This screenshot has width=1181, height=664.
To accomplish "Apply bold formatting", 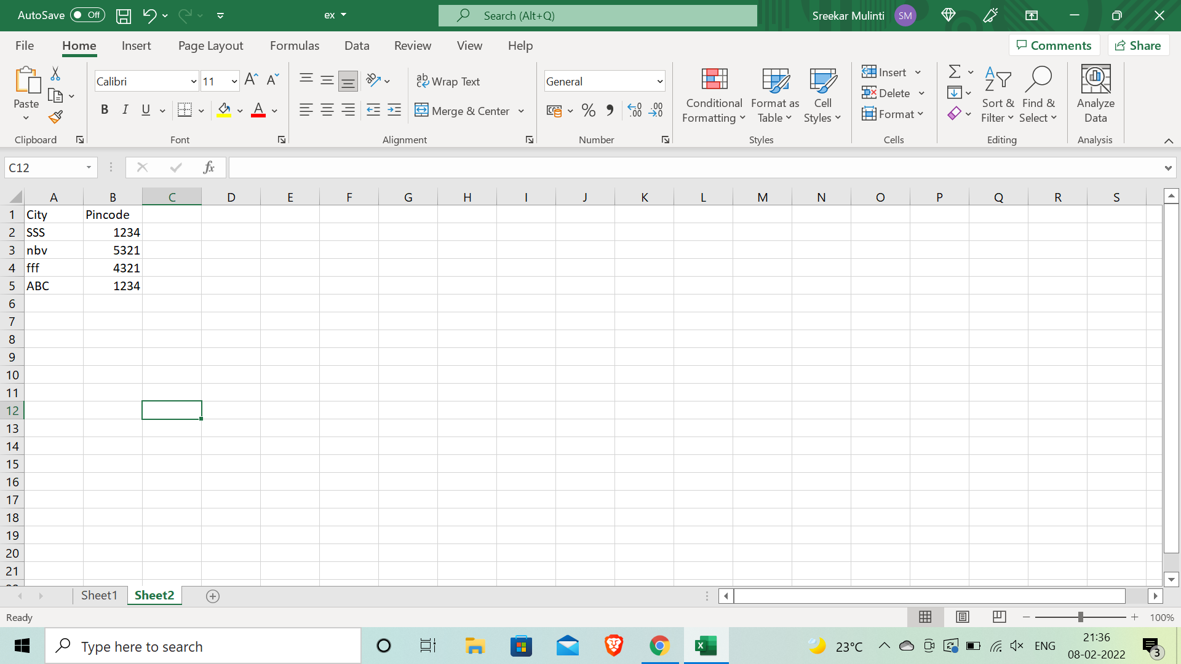I will pos(104,110).
